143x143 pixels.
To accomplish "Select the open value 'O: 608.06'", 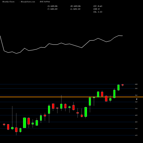I will coord(53,6).
